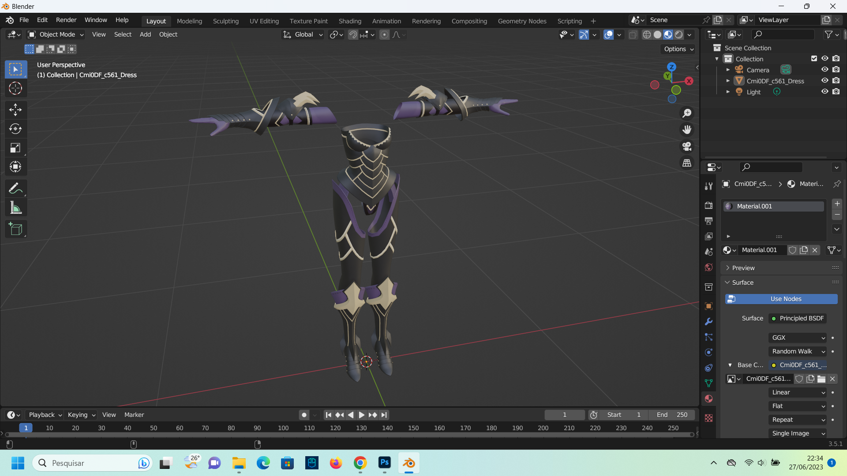Image resolution: width=847 pixels, height=476 pixels.
Task: Expand the Cmi0DF_c561_Dress outliner item
Action: tap(728, 81)
